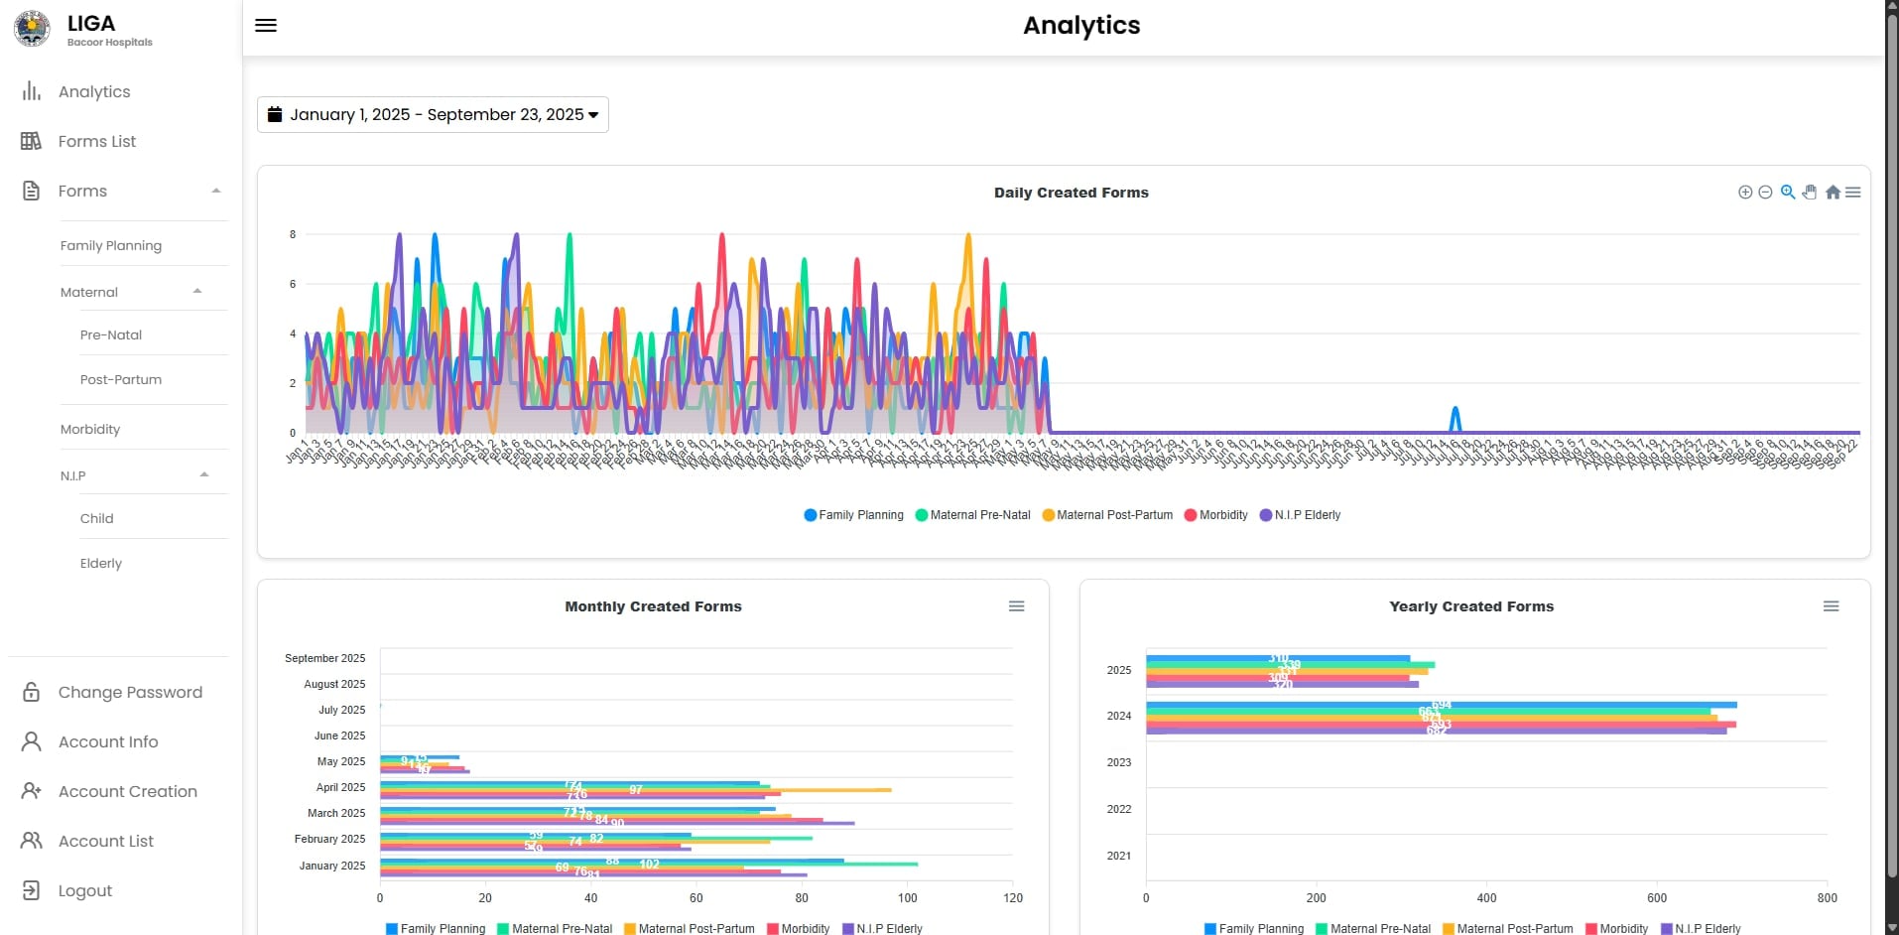Open the Daily Created Forms chart menu
The height and width of the screenshot is (935, 1899).
pos(1853,193)
